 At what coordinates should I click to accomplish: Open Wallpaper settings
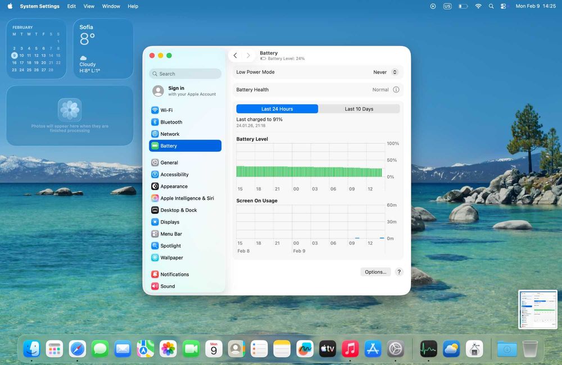185,258
